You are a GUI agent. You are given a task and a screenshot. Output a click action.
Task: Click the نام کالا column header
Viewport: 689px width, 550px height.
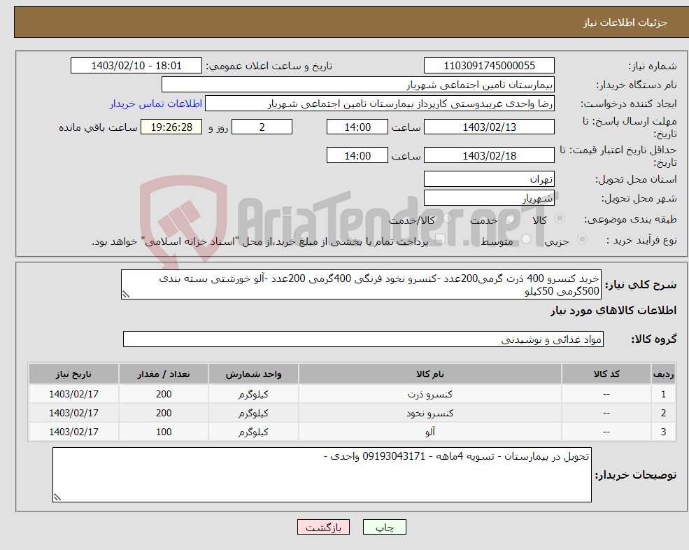click(429, 374)
